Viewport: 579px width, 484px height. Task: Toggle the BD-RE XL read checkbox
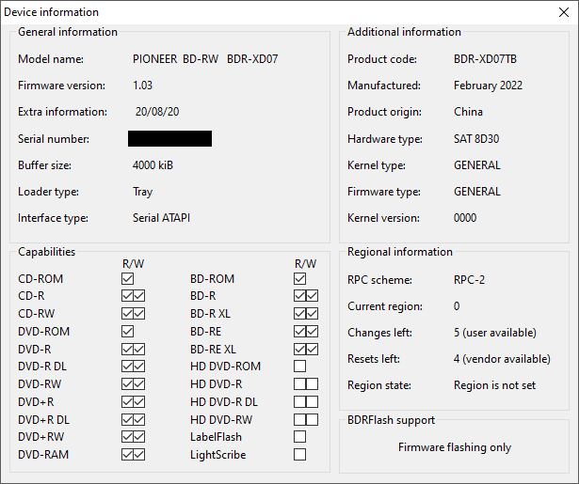(x=299, y=349)
